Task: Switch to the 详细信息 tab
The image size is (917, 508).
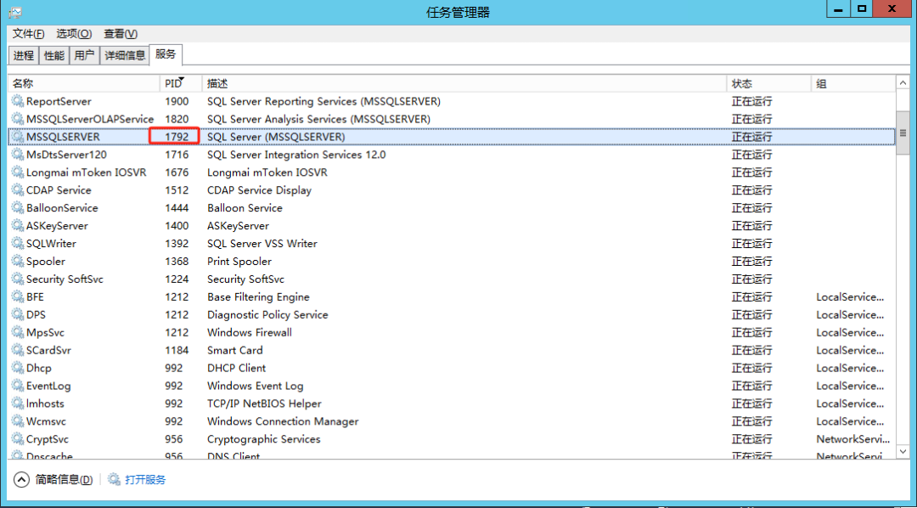Action: (x=125, y=55)
